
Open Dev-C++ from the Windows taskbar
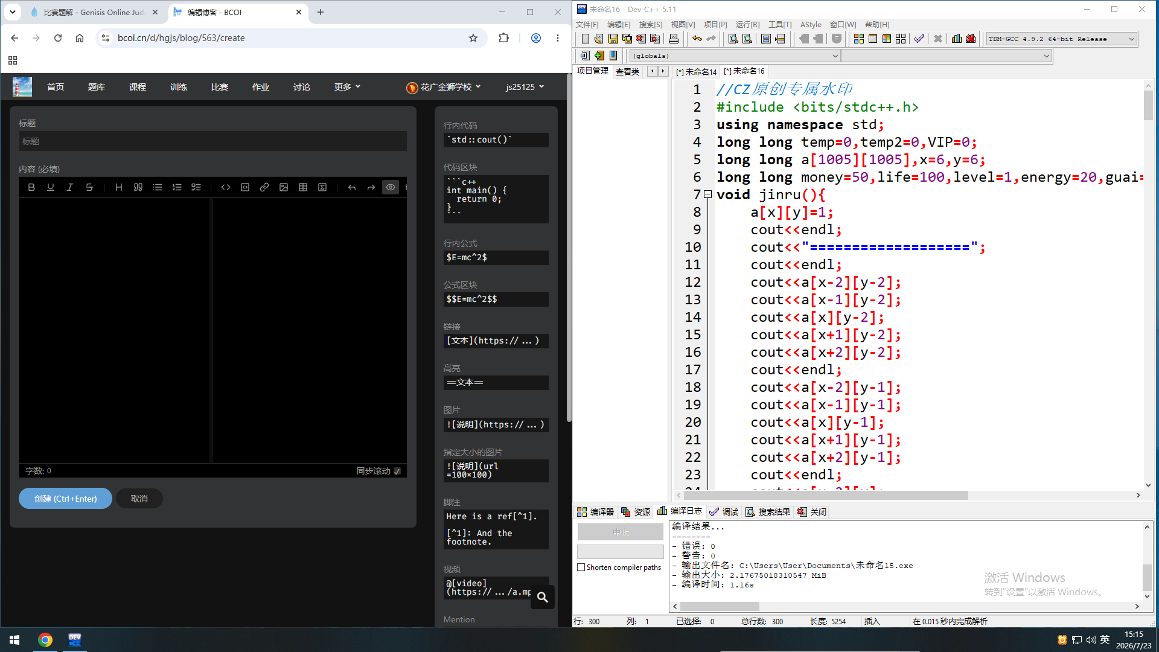click(x=75, y=639)
